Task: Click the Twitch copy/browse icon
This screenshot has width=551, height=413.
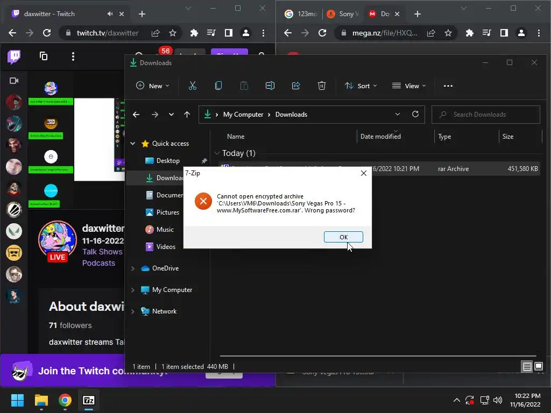Action: 44,56
